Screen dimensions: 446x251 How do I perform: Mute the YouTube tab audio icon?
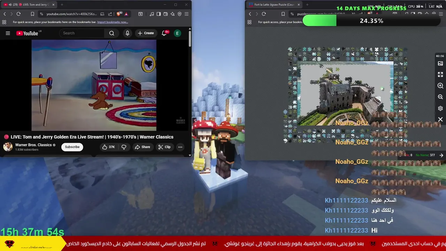pyautogui.click(x=10, y=5)
